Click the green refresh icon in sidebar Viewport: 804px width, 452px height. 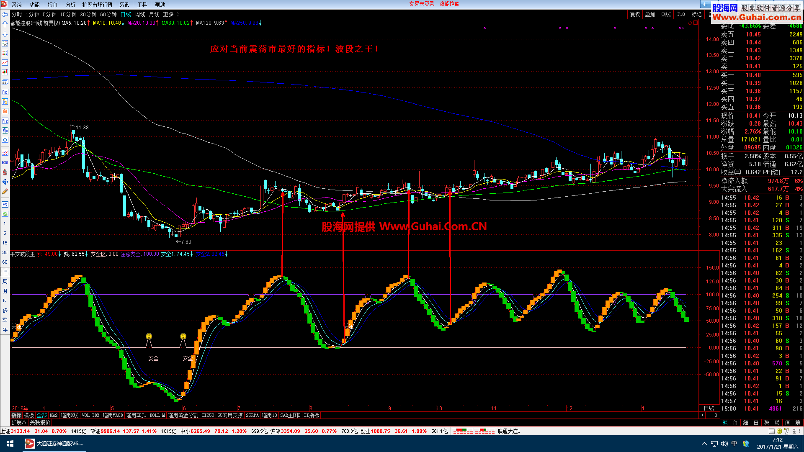(x=5, y=214)
